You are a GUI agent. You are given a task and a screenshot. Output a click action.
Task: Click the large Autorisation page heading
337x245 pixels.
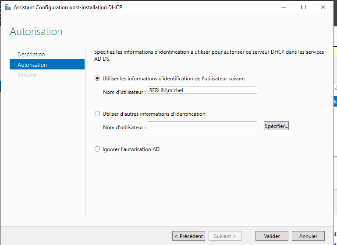tap(36, 31)
